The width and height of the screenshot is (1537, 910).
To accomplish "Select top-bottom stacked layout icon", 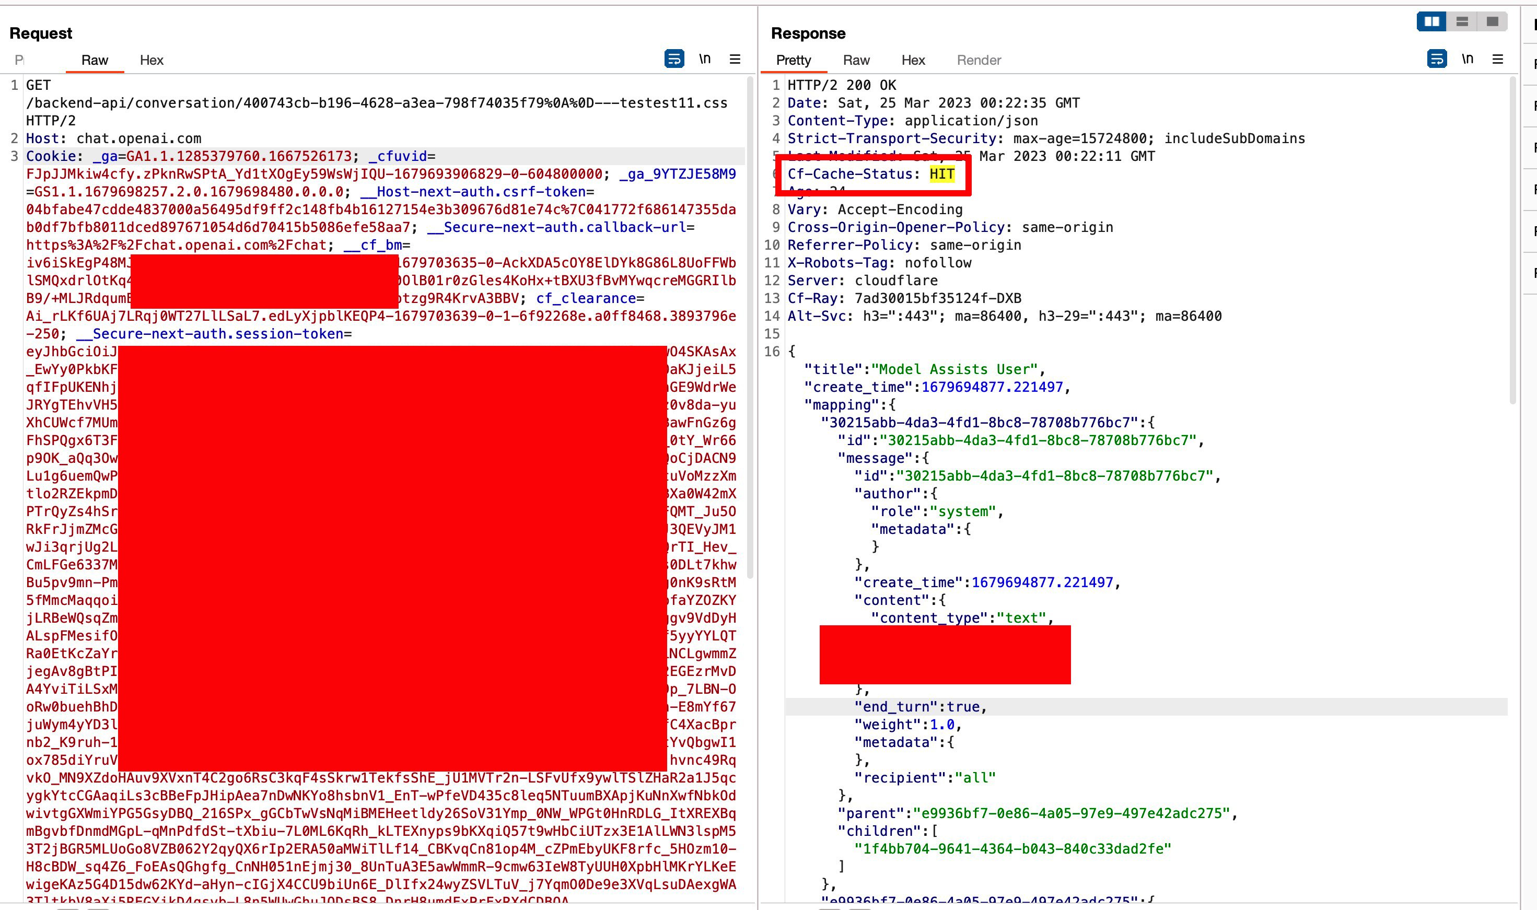I will 1462,21.
